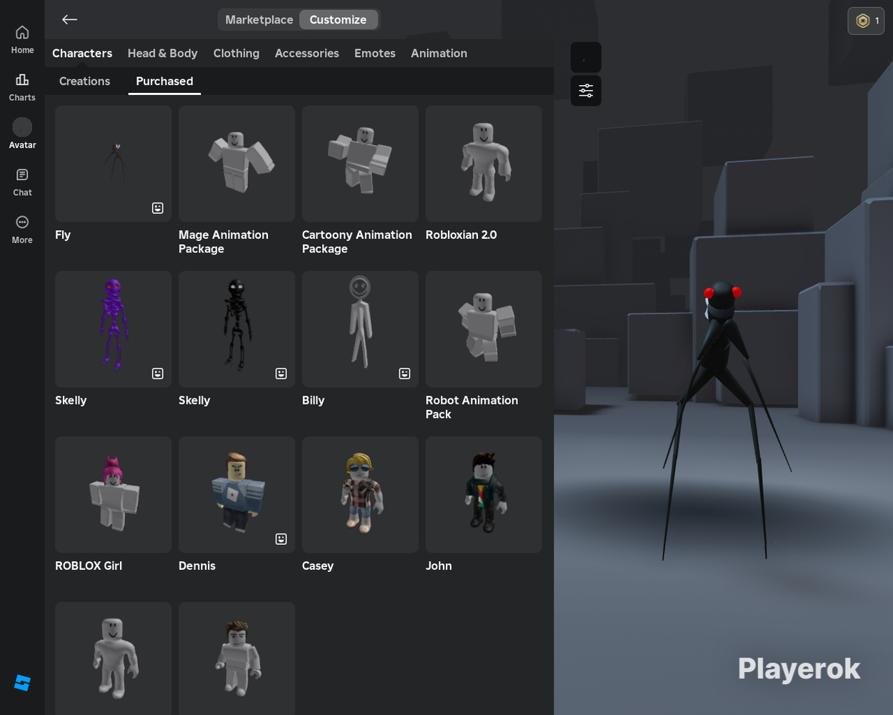Switch to the Purchased subtab
This screenshot has height=715, width=893.
point(164,81)
